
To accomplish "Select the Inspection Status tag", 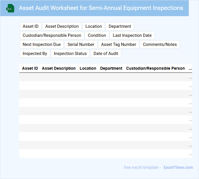I will click(70, 54).
